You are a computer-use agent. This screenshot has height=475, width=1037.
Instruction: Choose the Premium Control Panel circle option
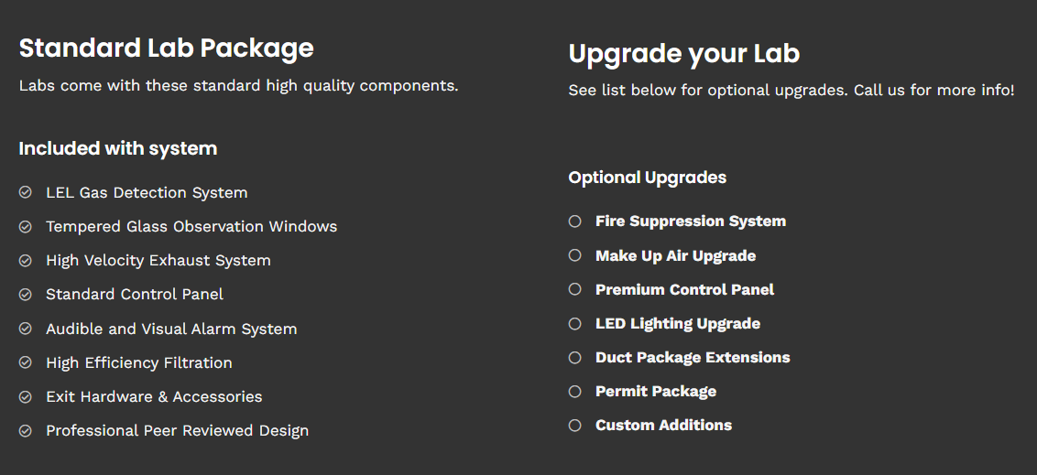click(x=575, y=289)
